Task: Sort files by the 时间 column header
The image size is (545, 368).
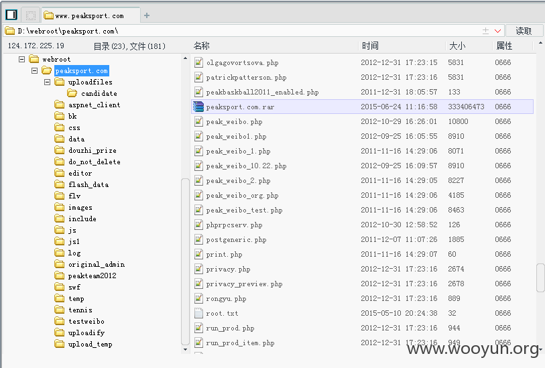Action: point(370,46)
